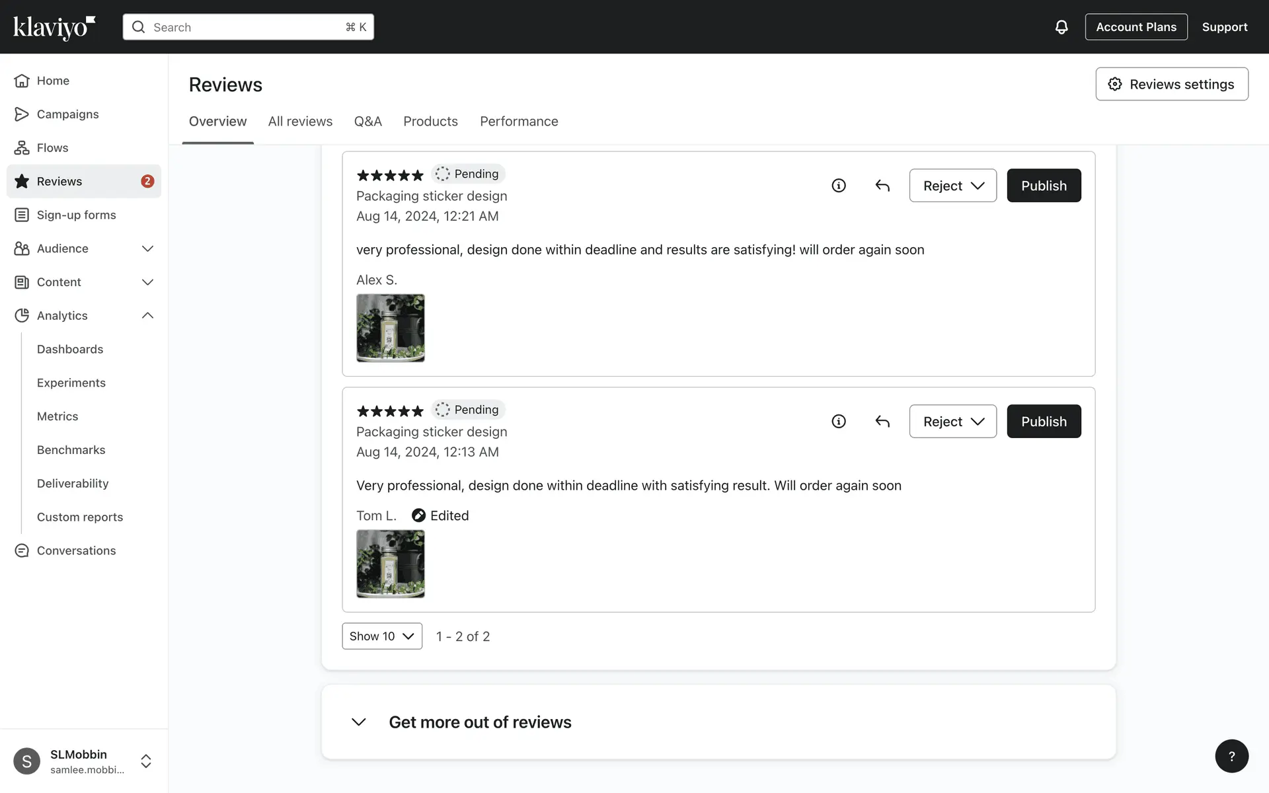This screenshot has height=793, width=1269.
Task: Open Conversations in the sidebar
Action: coord(76,550)
